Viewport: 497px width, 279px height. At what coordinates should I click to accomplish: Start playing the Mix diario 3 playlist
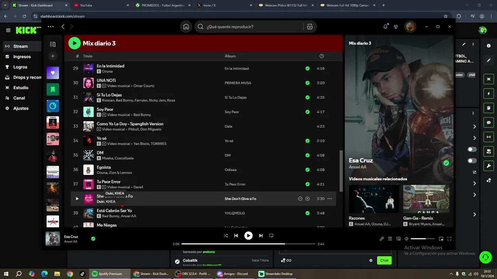coord(74,43)
